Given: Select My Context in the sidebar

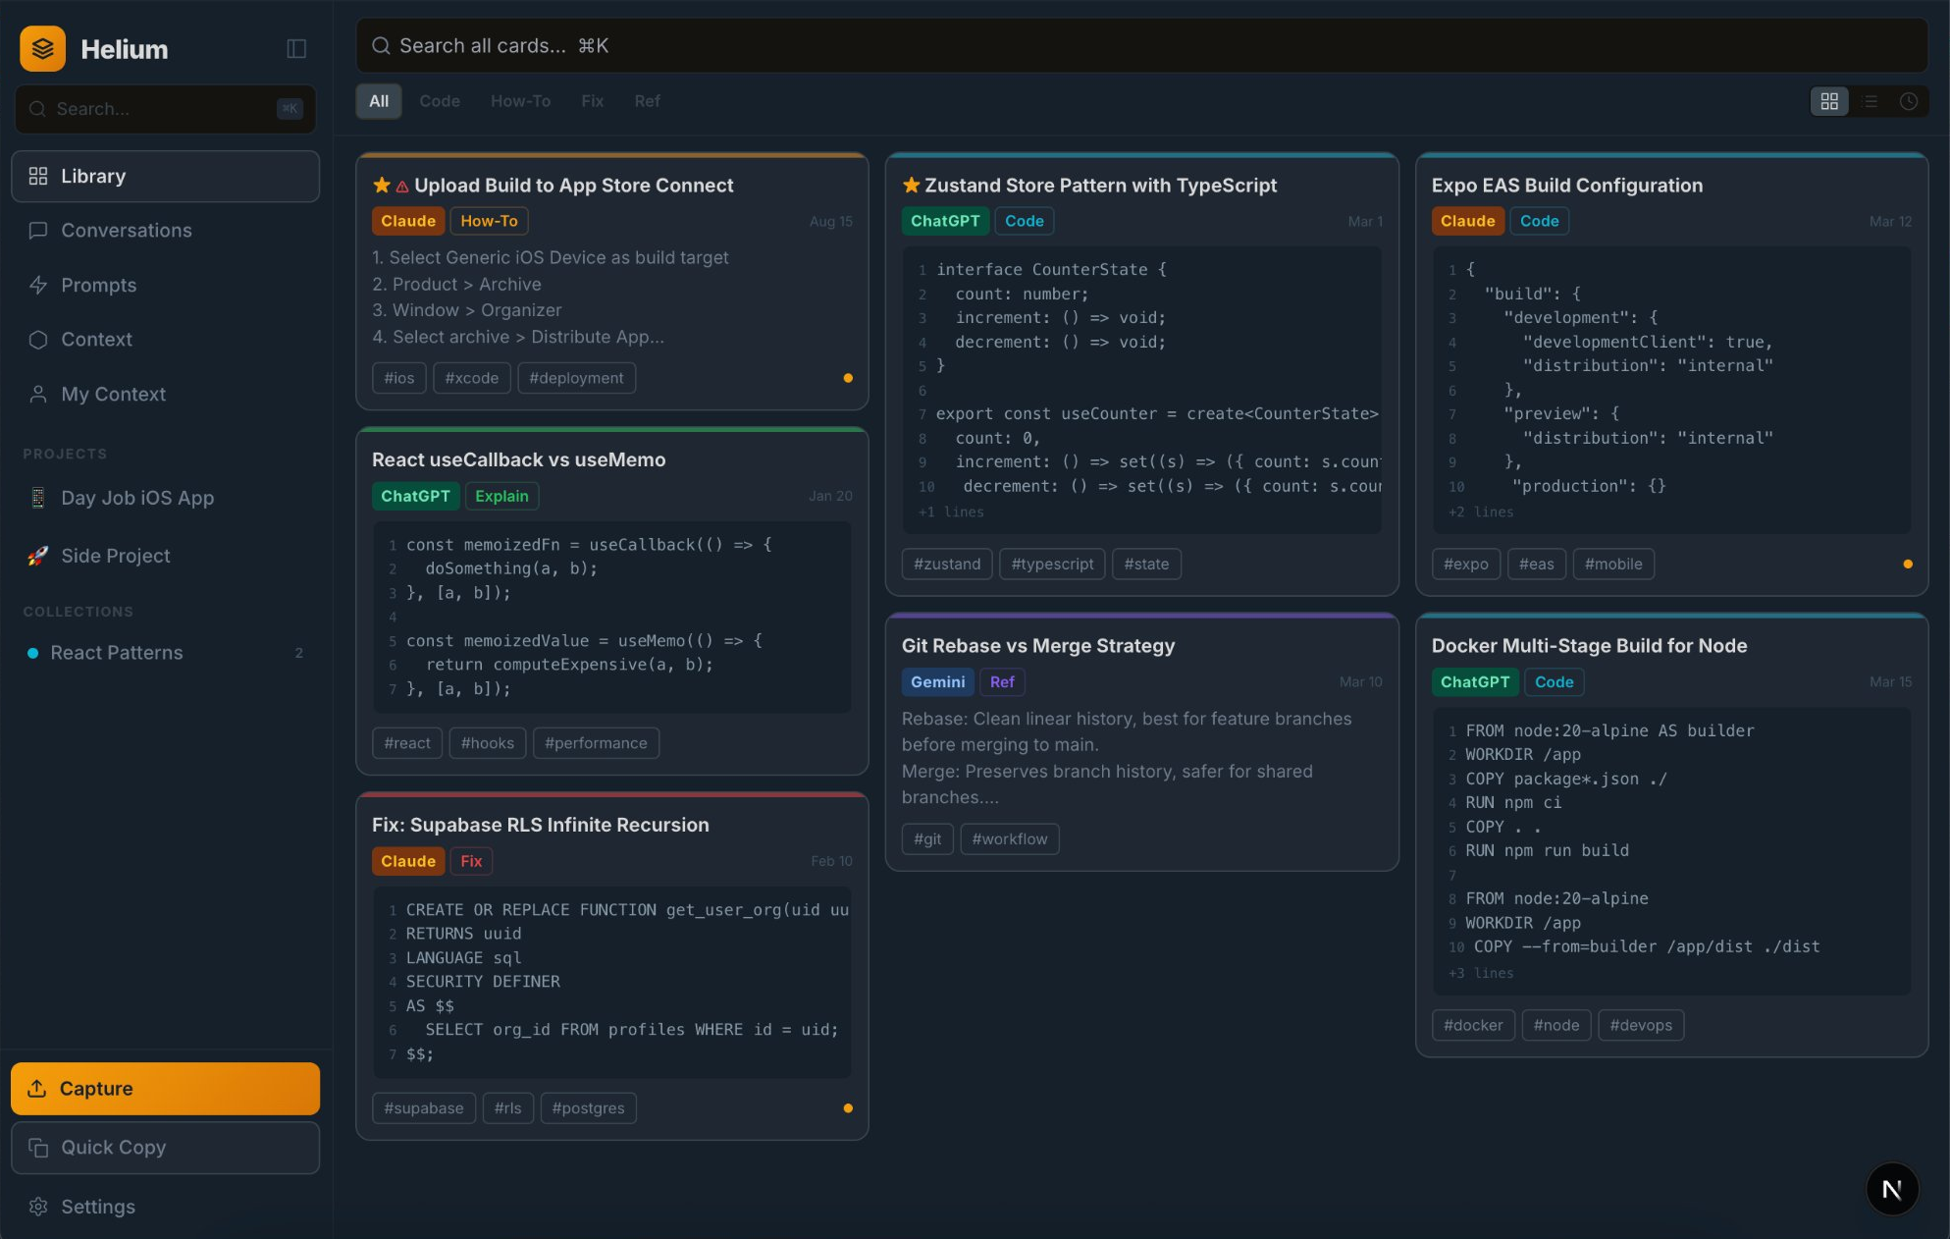Looking at the screenshot, I should (113, 394).
